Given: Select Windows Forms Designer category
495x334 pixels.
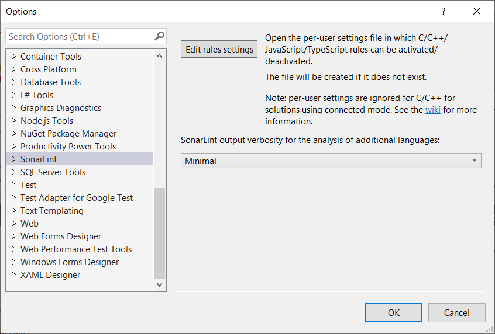Looking at the screenshot, I should [x=70, y=262].
